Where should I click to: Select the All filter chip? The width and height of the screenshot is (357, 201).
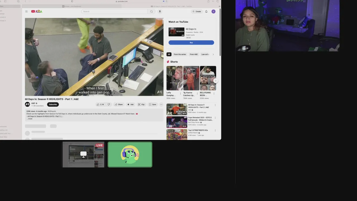click(169, 54)
